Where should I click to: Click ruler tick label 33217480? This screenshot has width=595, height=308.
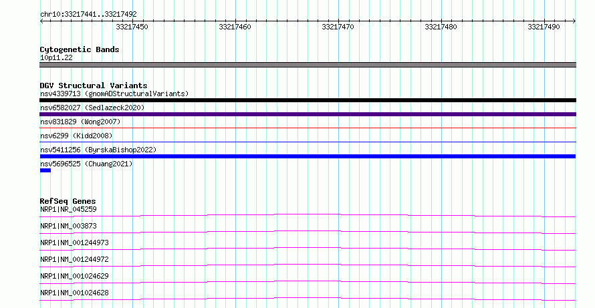coord(441,27)
